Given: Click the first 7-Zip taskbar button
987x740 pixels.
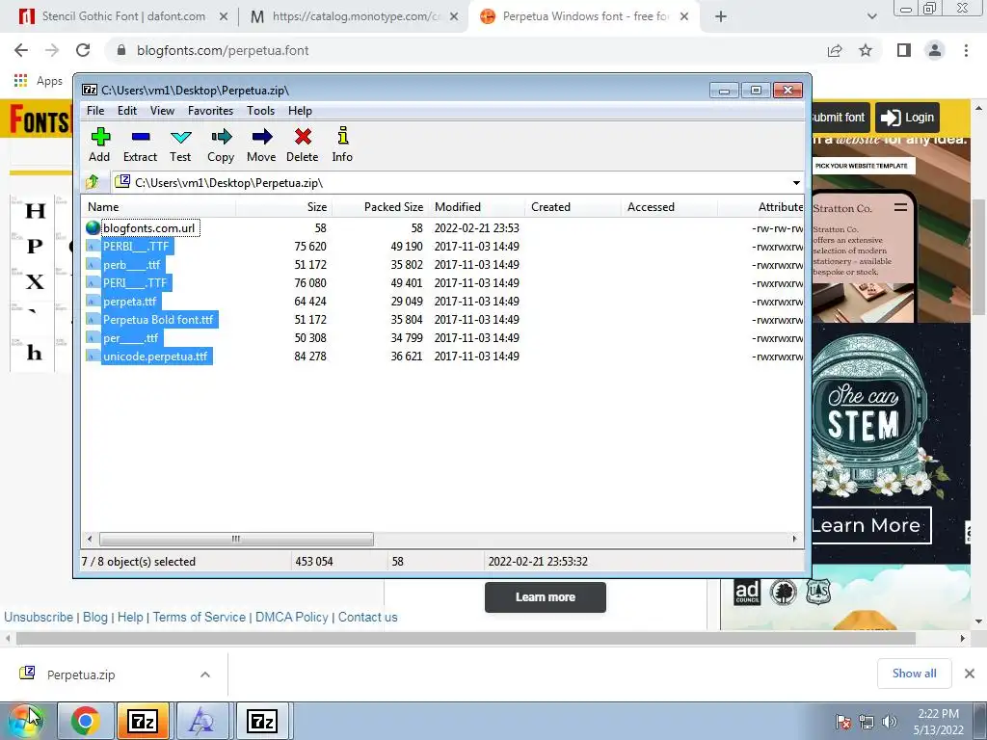Looking at the screenshot, I should click(x=143, y=721).
